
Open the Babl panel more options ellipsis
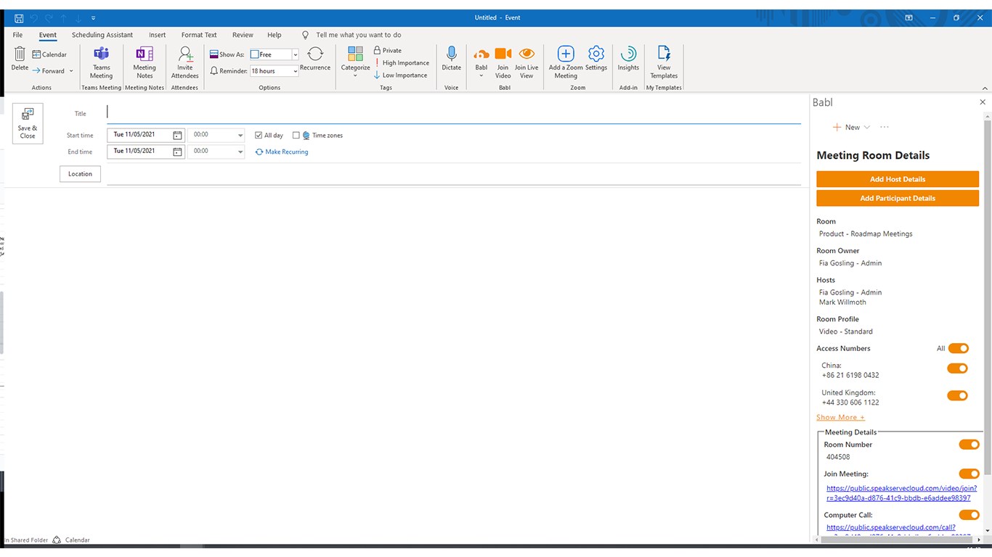[x=884, y=127]
